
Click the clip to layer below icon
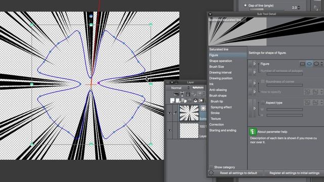(177, 94)
